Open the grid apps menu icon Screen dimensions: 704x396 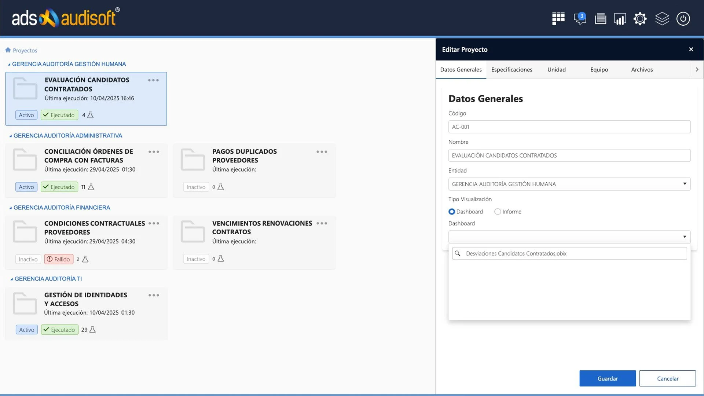point(558,18)
